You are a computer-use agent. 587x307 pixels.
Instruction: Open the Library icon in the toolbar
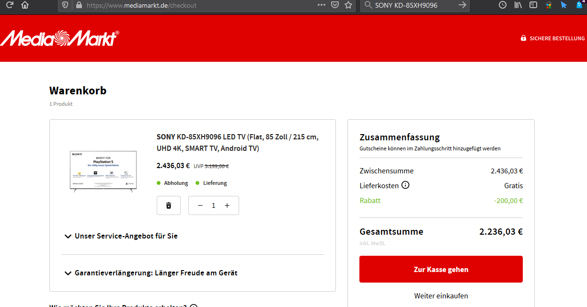pyautogui.click(x=518, y=5)
